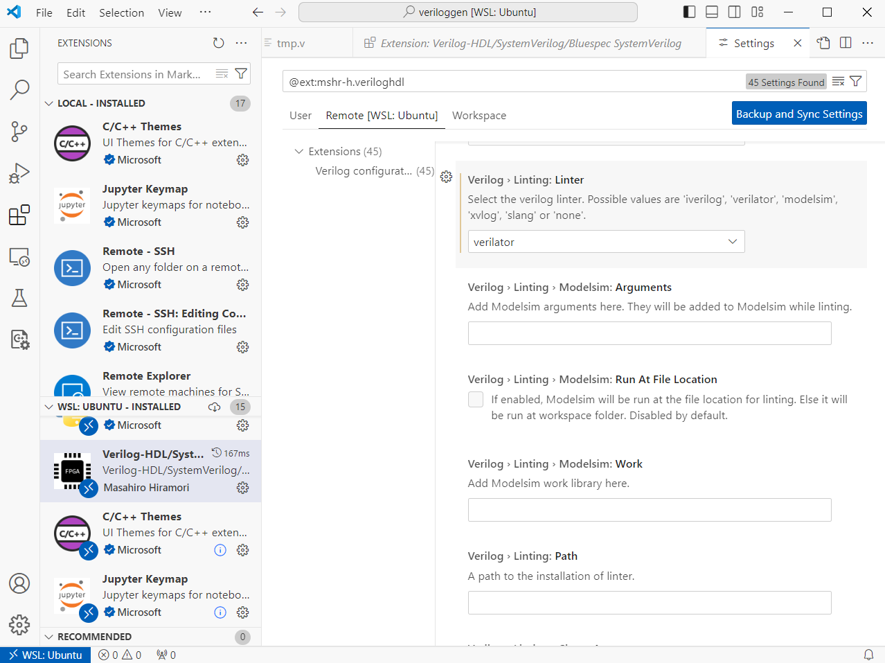Filter extensions with the funnel icon
The image size is (885, 663).
[241, 74]
